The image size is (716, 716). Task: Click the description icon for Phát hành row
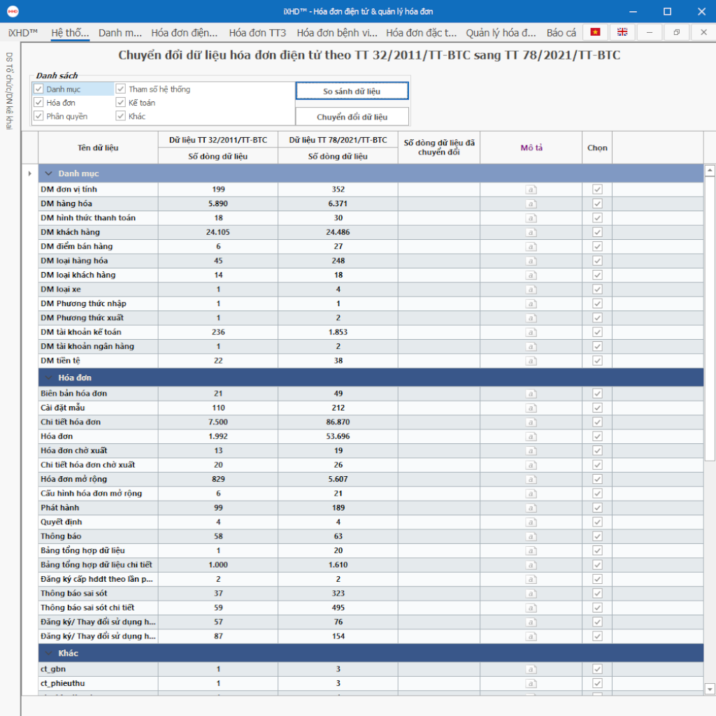[531, 508]
